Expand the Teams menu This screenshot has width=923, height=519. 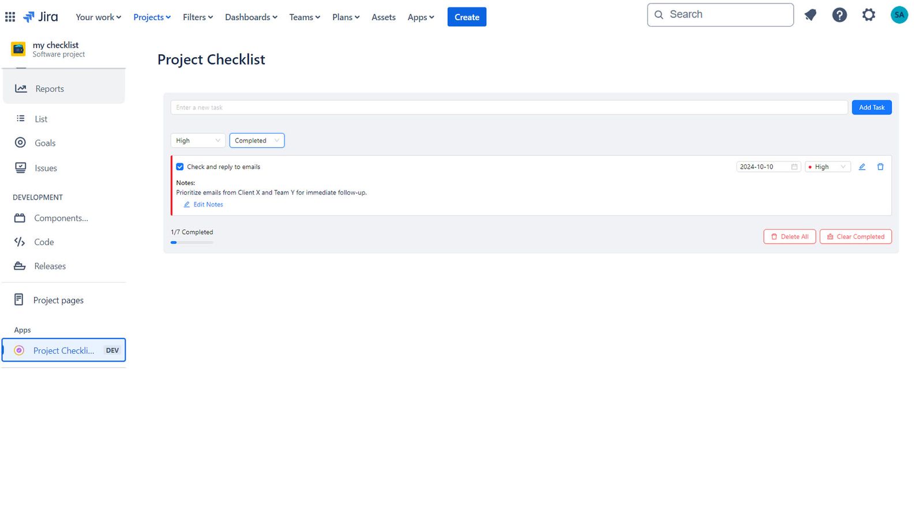[305, 17]
